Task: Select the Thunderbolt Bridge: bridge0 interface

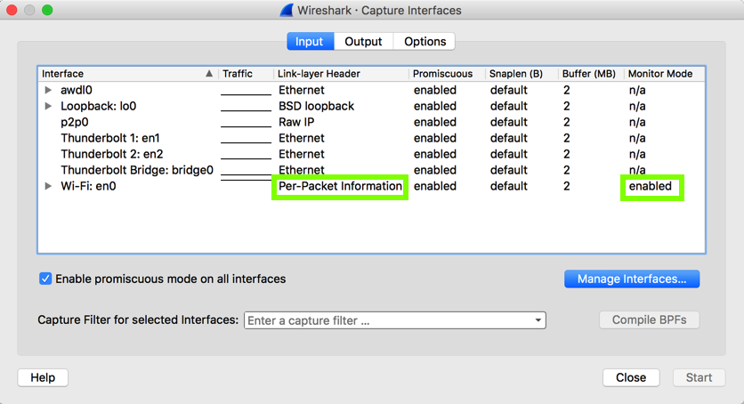Action: point(137,170)
